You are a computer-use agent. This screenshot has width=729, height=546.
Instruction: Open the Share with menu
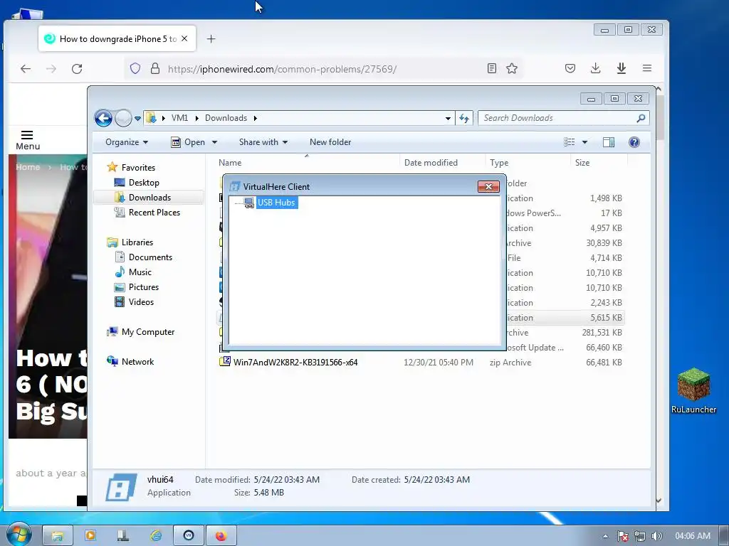click(x=263, y=142)
